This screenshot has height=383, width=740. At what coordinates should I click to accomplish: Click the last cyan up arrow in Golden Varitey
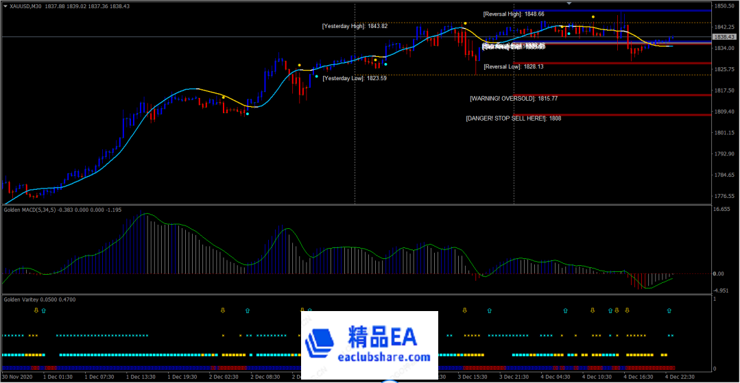pos(670,311)
